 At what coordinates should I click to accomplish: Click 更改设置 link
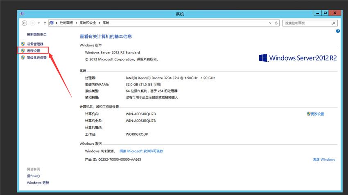coord(317,114)
